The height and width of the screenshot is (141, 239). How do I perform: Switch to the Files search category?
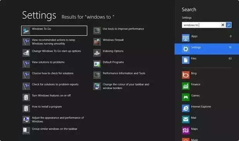[x=207, y=60]
